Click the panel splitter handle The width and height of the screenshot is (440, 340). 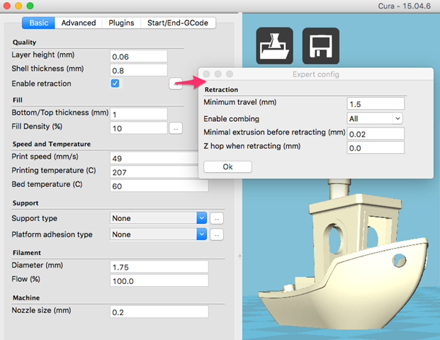tap(239, 256)
